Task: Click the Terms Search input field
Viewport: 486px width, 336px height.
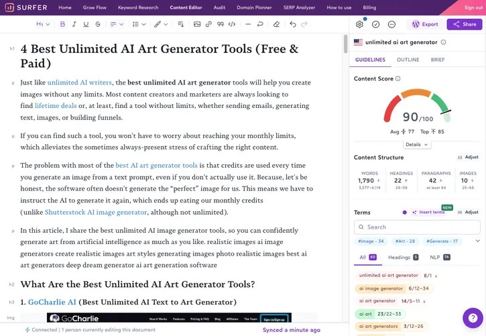Action: 417,227
